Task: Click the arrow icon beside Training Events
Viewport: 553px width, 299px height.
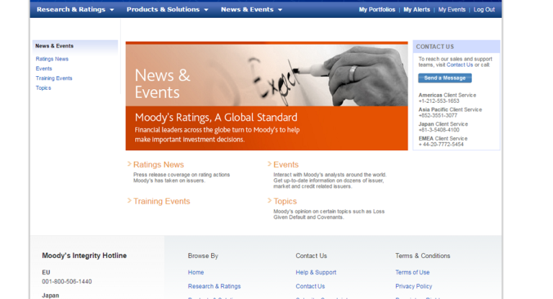Action: point(129,201)
